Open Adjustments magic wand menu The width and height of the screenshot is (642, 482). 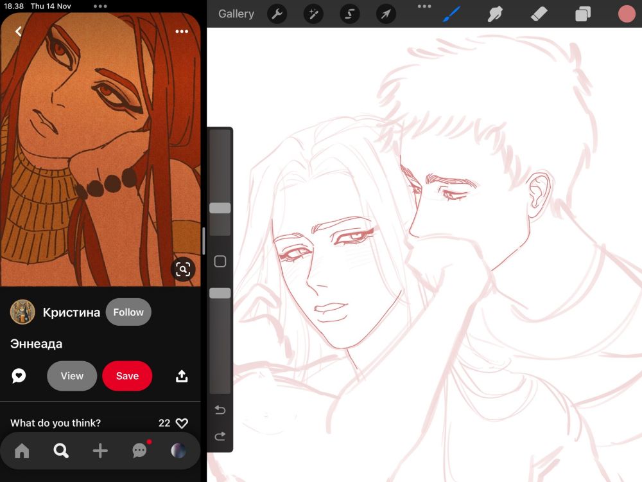click(313, 14)
